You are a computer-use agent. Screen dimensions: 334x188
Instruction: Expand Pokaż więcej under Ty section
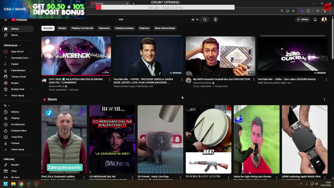point(18,150)
